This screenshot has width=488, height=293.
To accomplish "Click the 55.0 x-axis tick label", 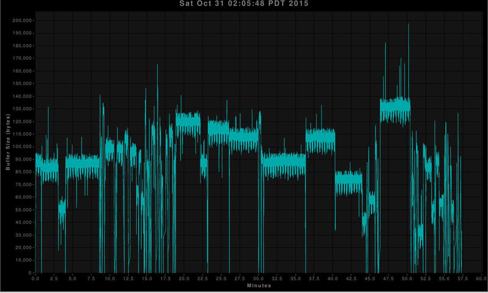I will (445, 278).
